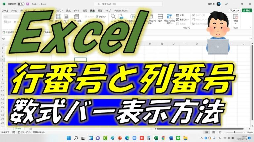Click 表示しない hide window button
Viewport: 254px width, 142px height.
click(x=182, y=20)
